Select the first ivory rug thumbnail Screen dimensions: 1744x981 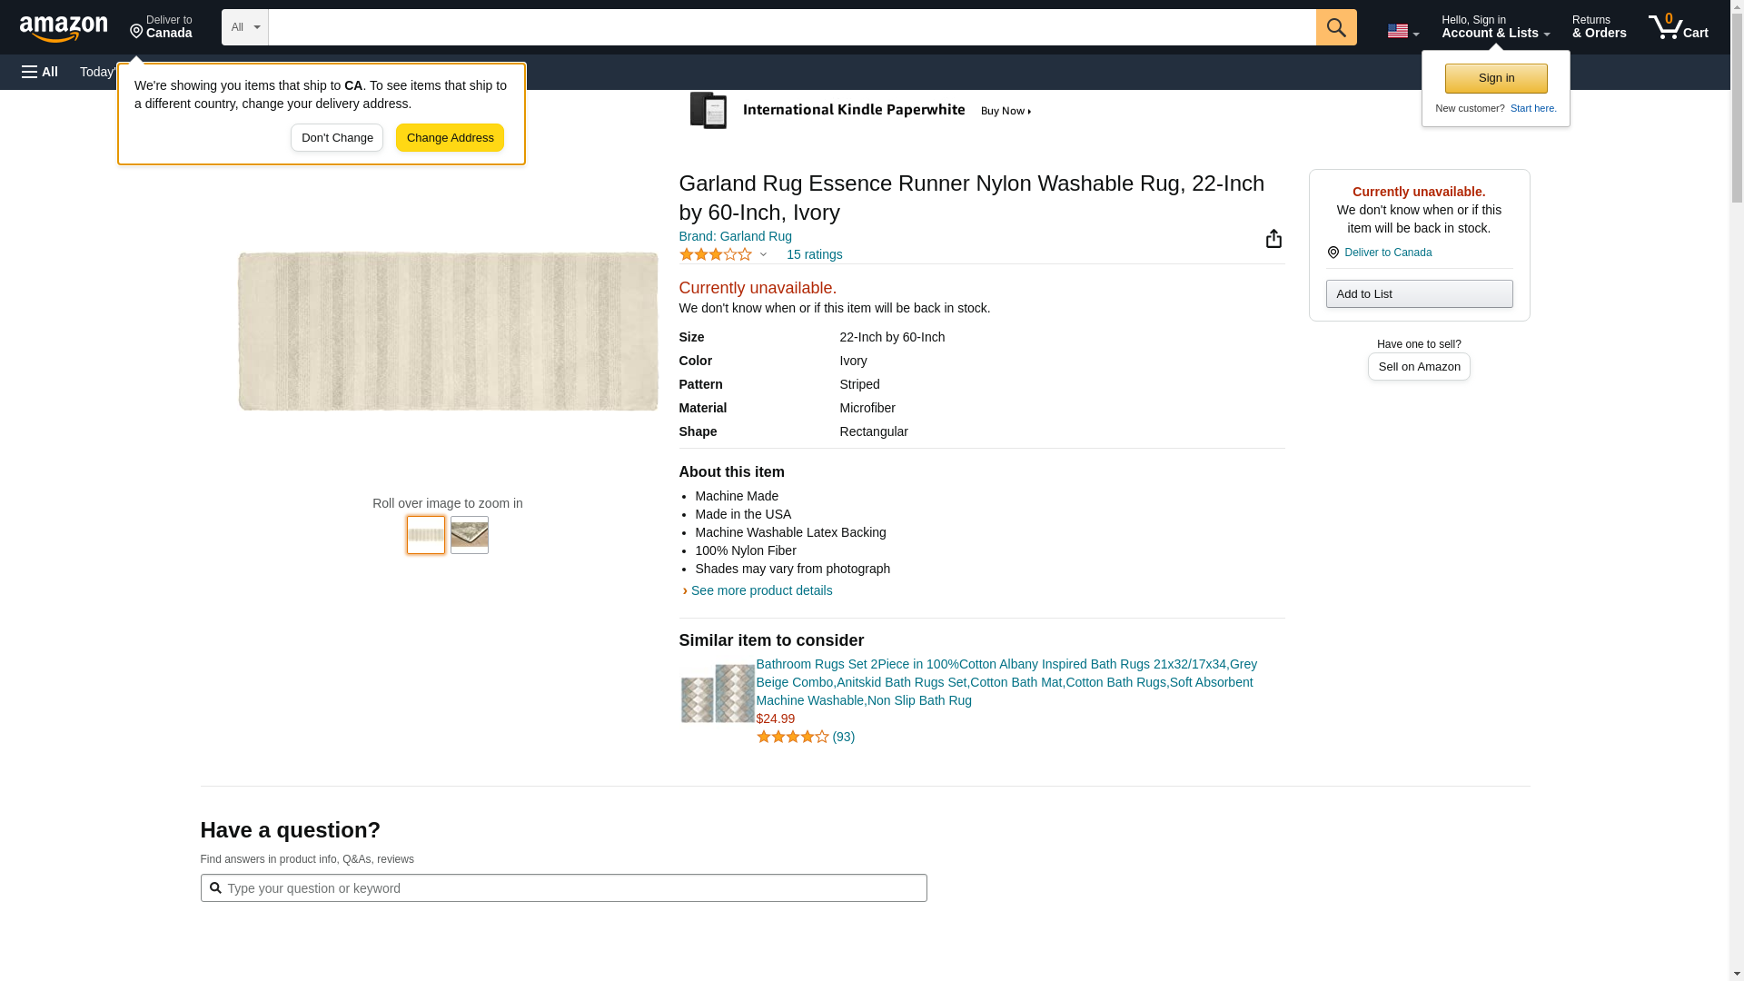pyautogui.click(x=425, y=535)
